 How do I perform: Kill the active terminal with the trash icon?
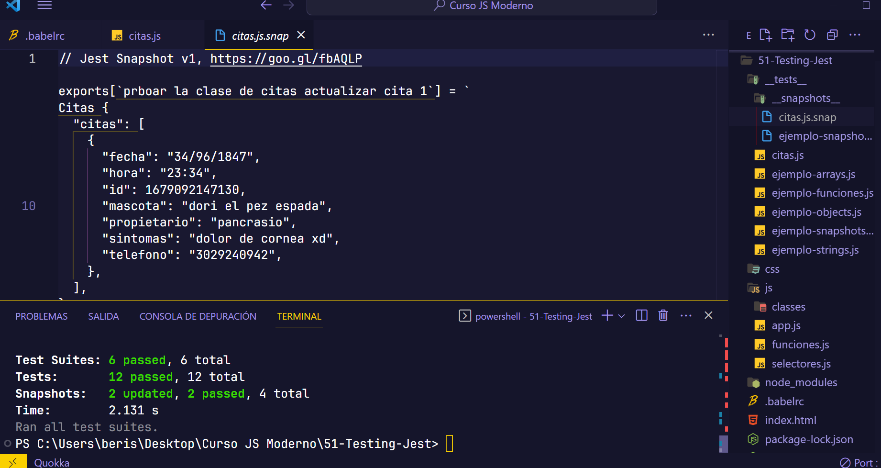click(663, 315)
